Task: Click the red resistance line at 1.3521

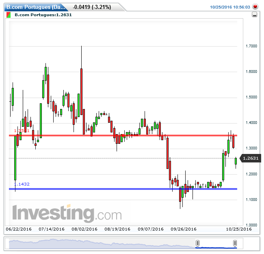Action: 123,135
